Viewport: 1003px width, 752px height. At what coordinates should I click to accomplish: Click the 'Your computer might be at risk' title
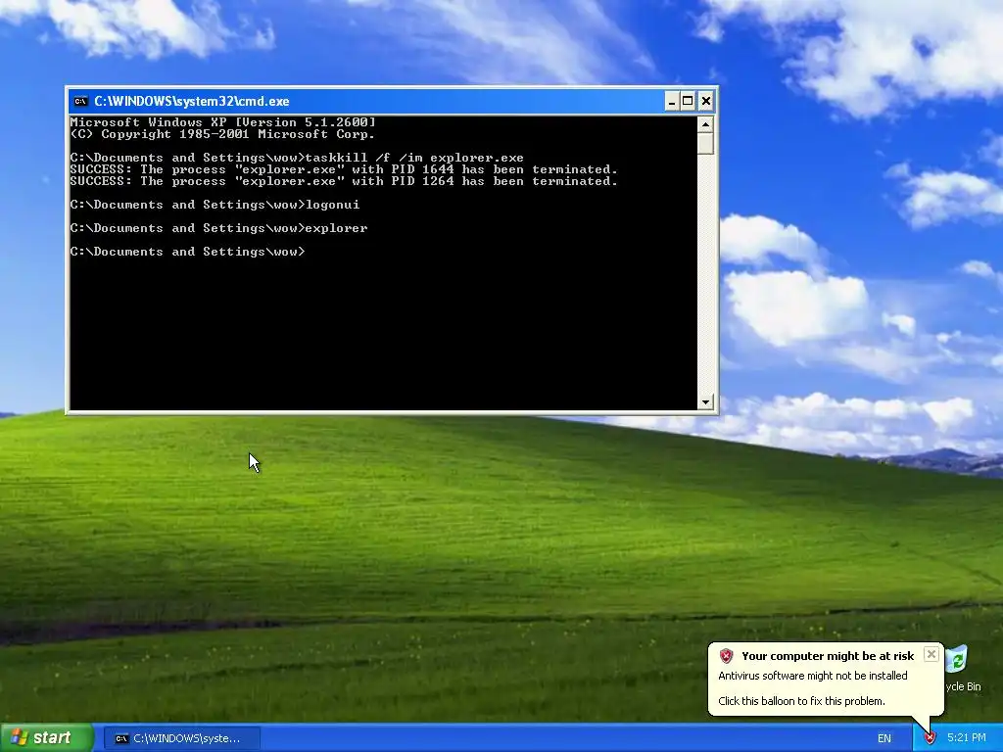click(828, 655)
